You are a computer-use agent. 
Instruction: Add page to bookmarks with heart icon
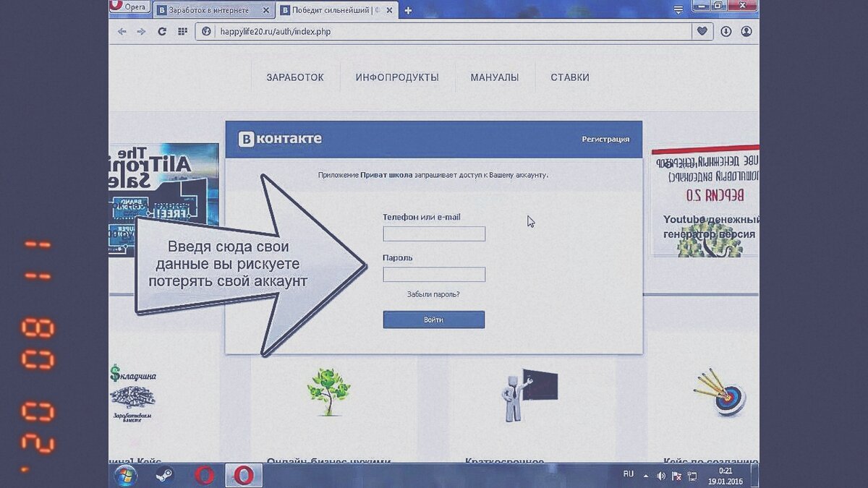702,32
